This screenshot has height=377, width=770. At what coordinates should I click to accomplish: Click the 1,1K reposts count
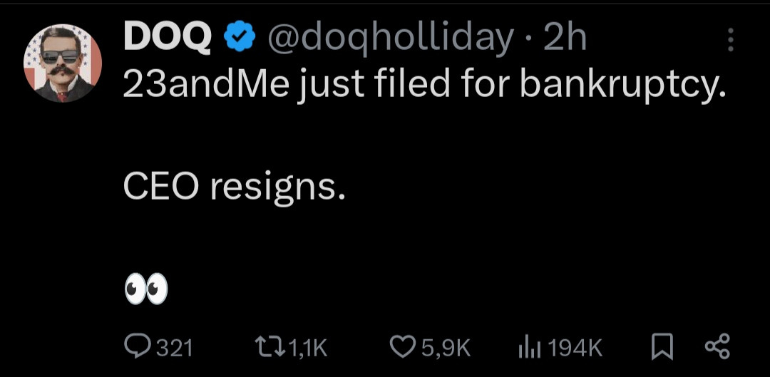coord(309,348)
